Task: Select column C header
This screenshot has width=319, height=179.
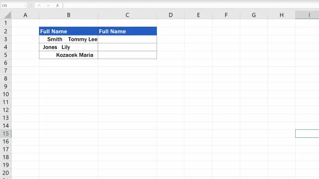Action: click(127, 15)
